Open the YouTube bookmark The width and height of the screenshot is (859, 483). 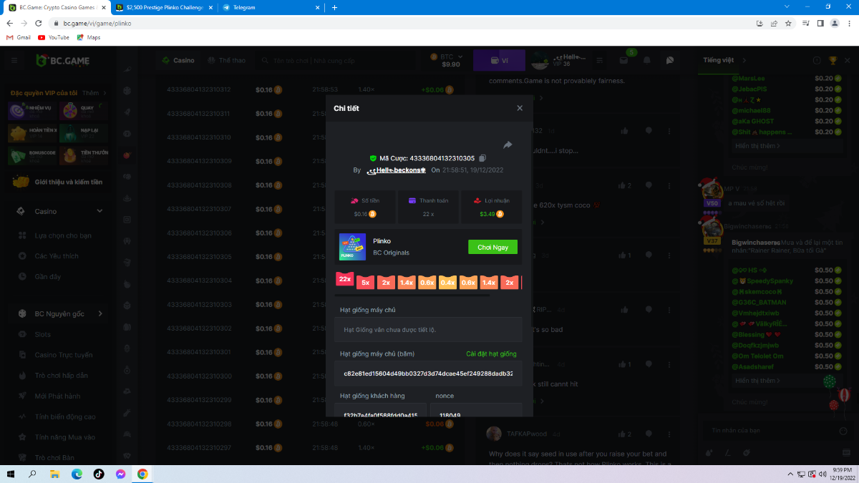click(x=54, y=37)
